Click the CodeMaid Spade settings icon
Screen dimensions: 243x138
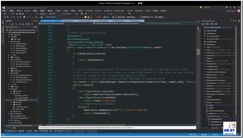(x=216, y=24)
